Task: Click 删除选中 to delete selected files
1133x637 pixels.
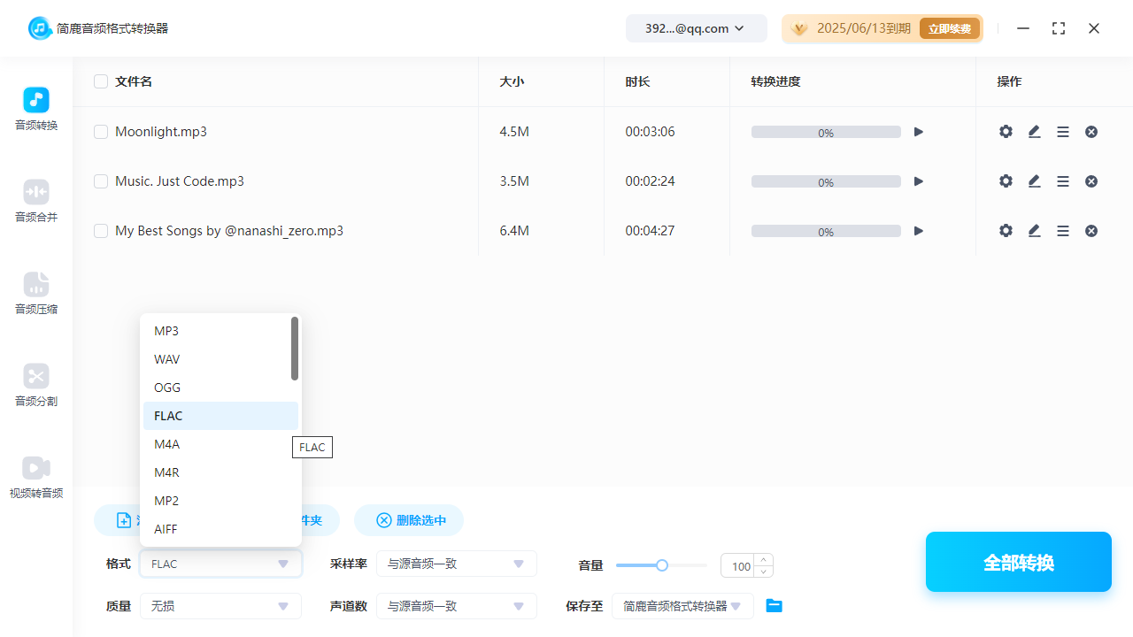Action: 408,520
